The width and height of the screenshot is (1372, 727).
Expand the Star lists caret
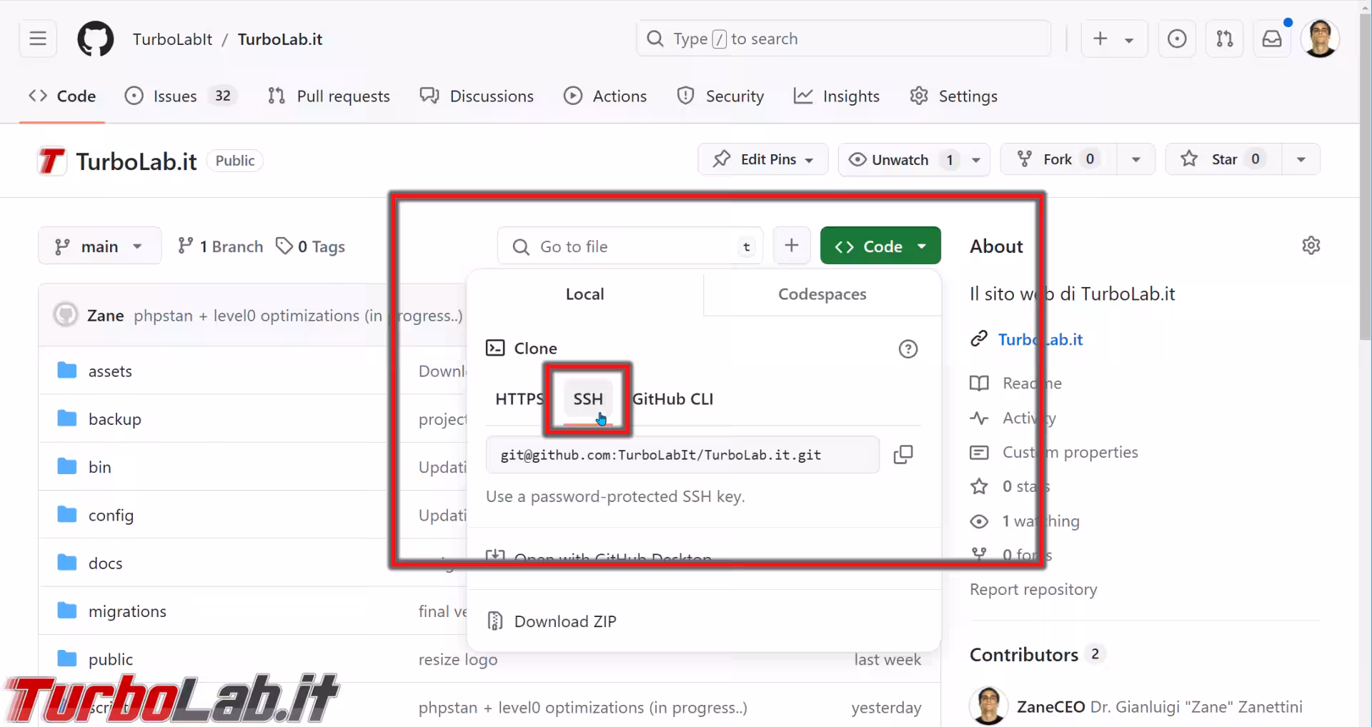click(1301, 159)
